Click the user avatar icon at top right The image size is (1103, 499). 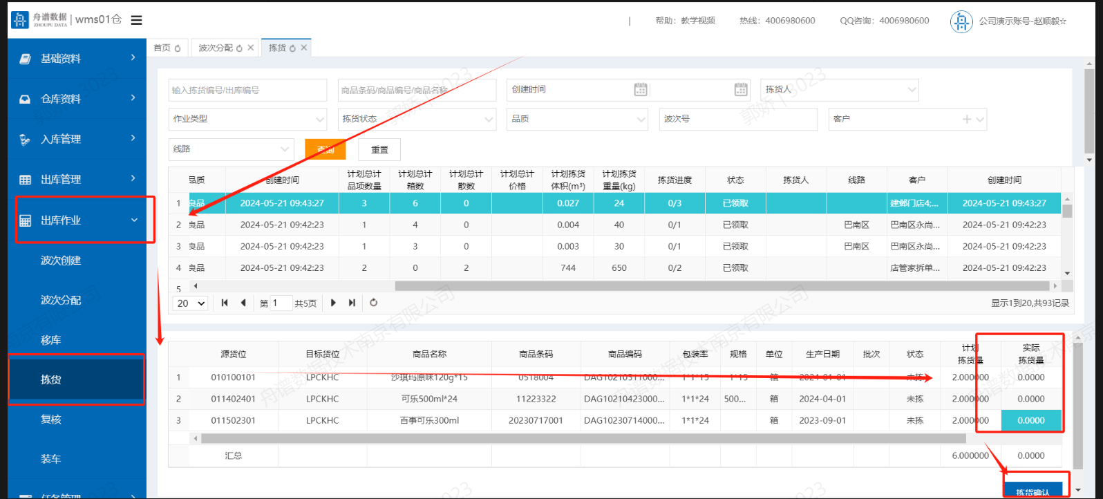click(x=961, y=21)
